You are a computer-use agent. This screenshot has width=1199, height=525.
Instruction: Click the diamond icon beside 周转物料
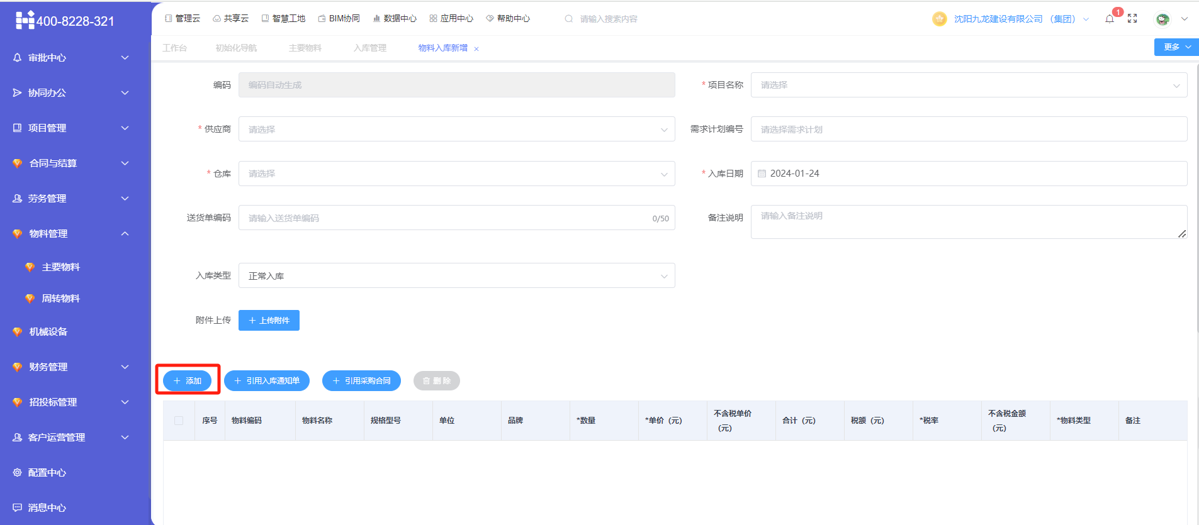[30, 299]
